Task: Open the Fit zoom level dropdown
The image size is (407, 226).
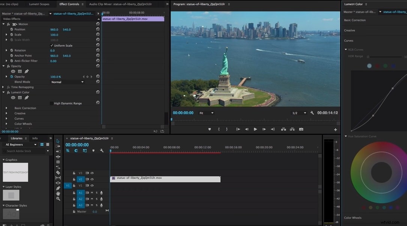Action: [x=207, y=113]
